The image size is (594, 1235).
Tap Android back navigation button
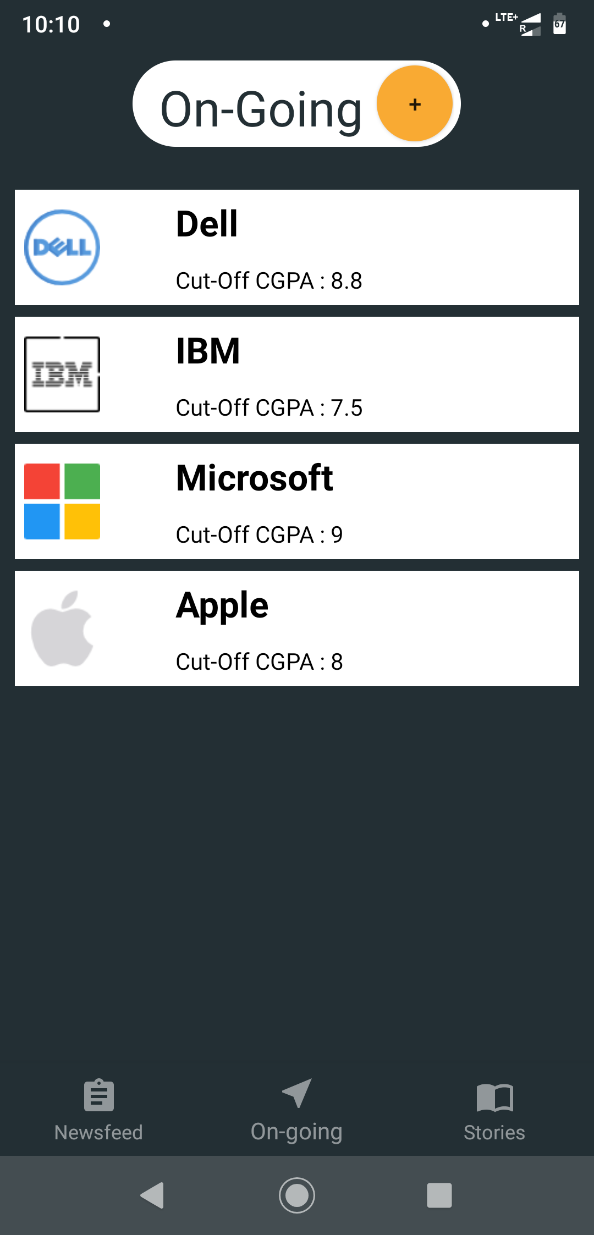click(x=153, y=1195)
